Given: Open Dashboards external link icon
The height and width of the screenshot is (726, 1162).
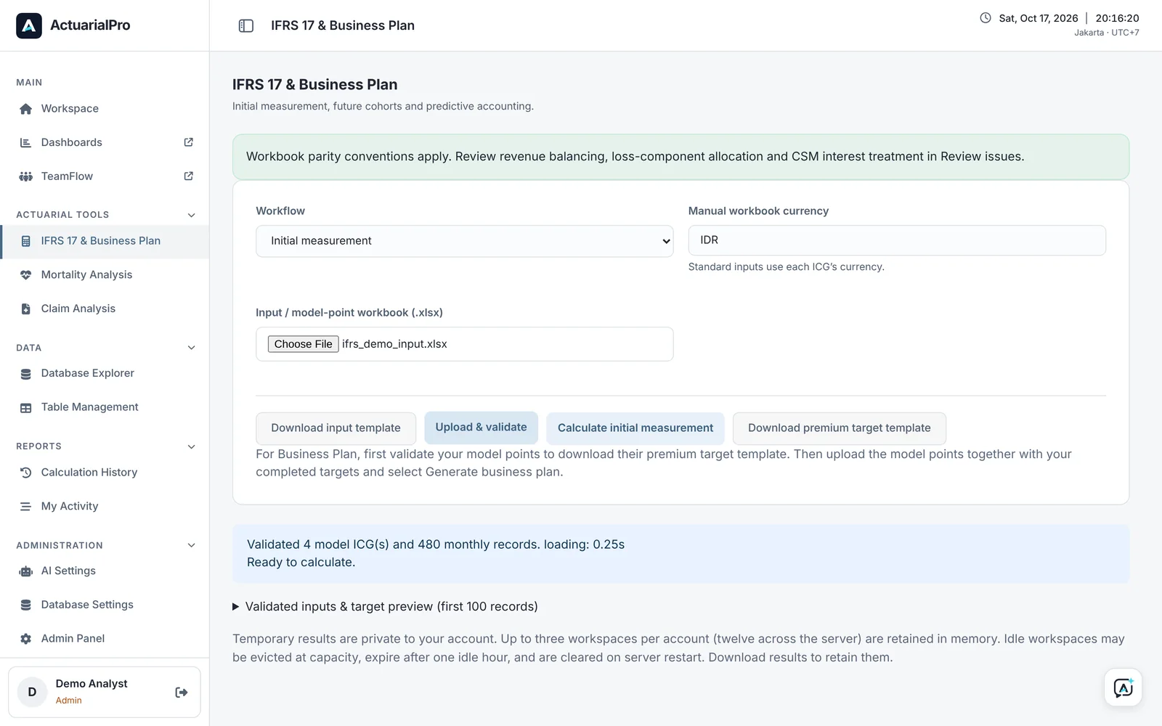Looking at the screenshot, I should tap(189, 142).
